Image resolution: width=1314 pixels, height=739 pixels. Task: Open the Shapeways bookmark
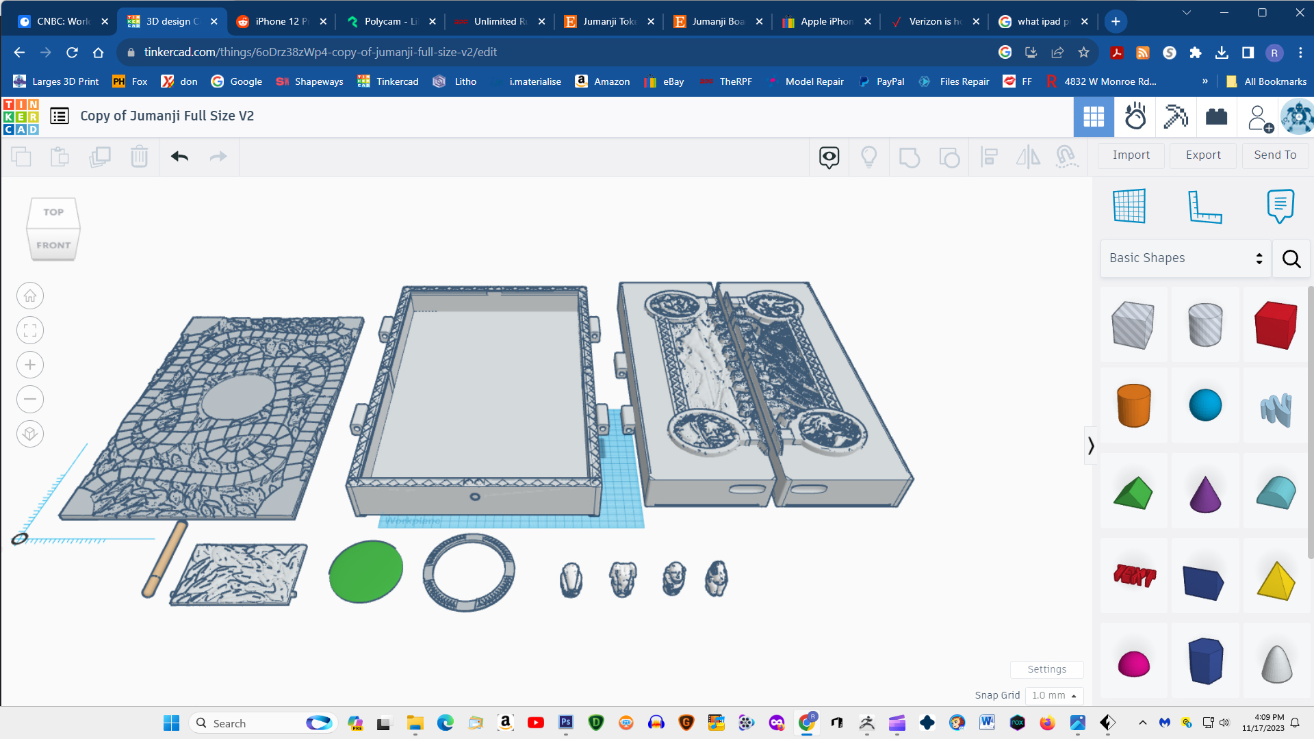[x=309, y=81]
